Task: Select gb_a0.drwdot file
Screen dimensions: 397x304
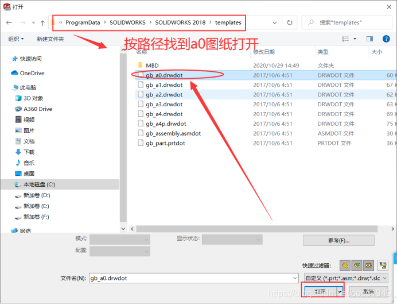Action: click(x=164, y=75)
